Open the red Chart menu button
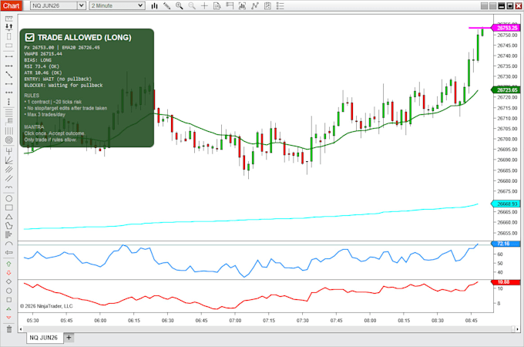The image size is (524, 347). coord(12,5)
